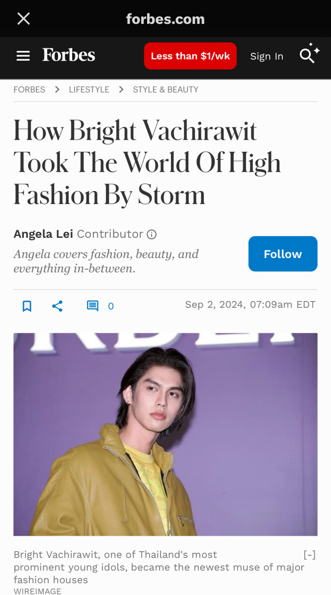The image size is (331, 595).
Task: Open the hamburger navigation menu
Action: [x=23, y=56]
